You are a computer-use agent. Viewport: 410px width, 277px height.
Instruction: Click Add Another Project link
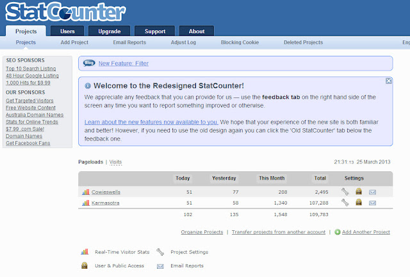[x=366, y=232]
